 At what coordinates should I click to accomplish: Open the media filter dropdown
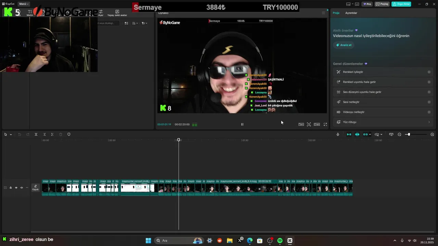(144, 23)
